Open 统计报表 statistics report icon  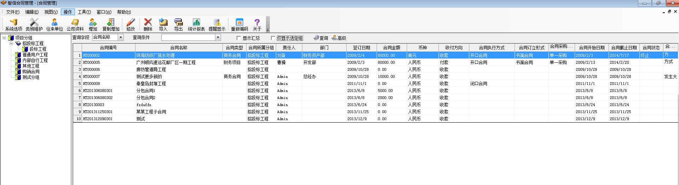click(x=196, y=24)
